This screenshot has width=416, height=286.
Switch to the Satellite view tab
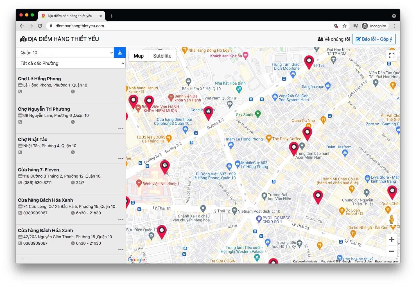click(162, 56)
